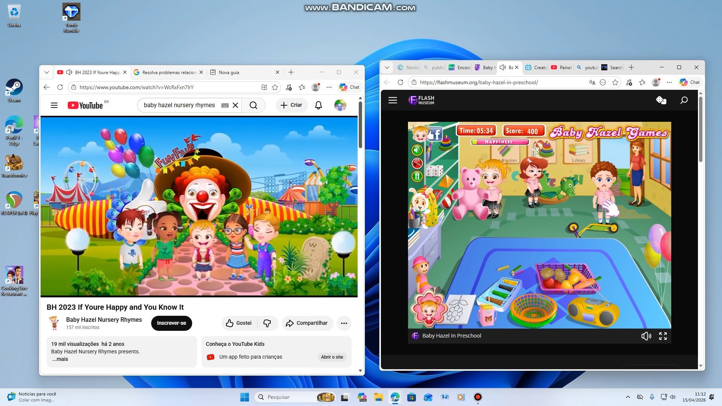Open the YouTube hamburger guide menu
Viewport: 722px width, 406px height.
(x=54, y=105)
